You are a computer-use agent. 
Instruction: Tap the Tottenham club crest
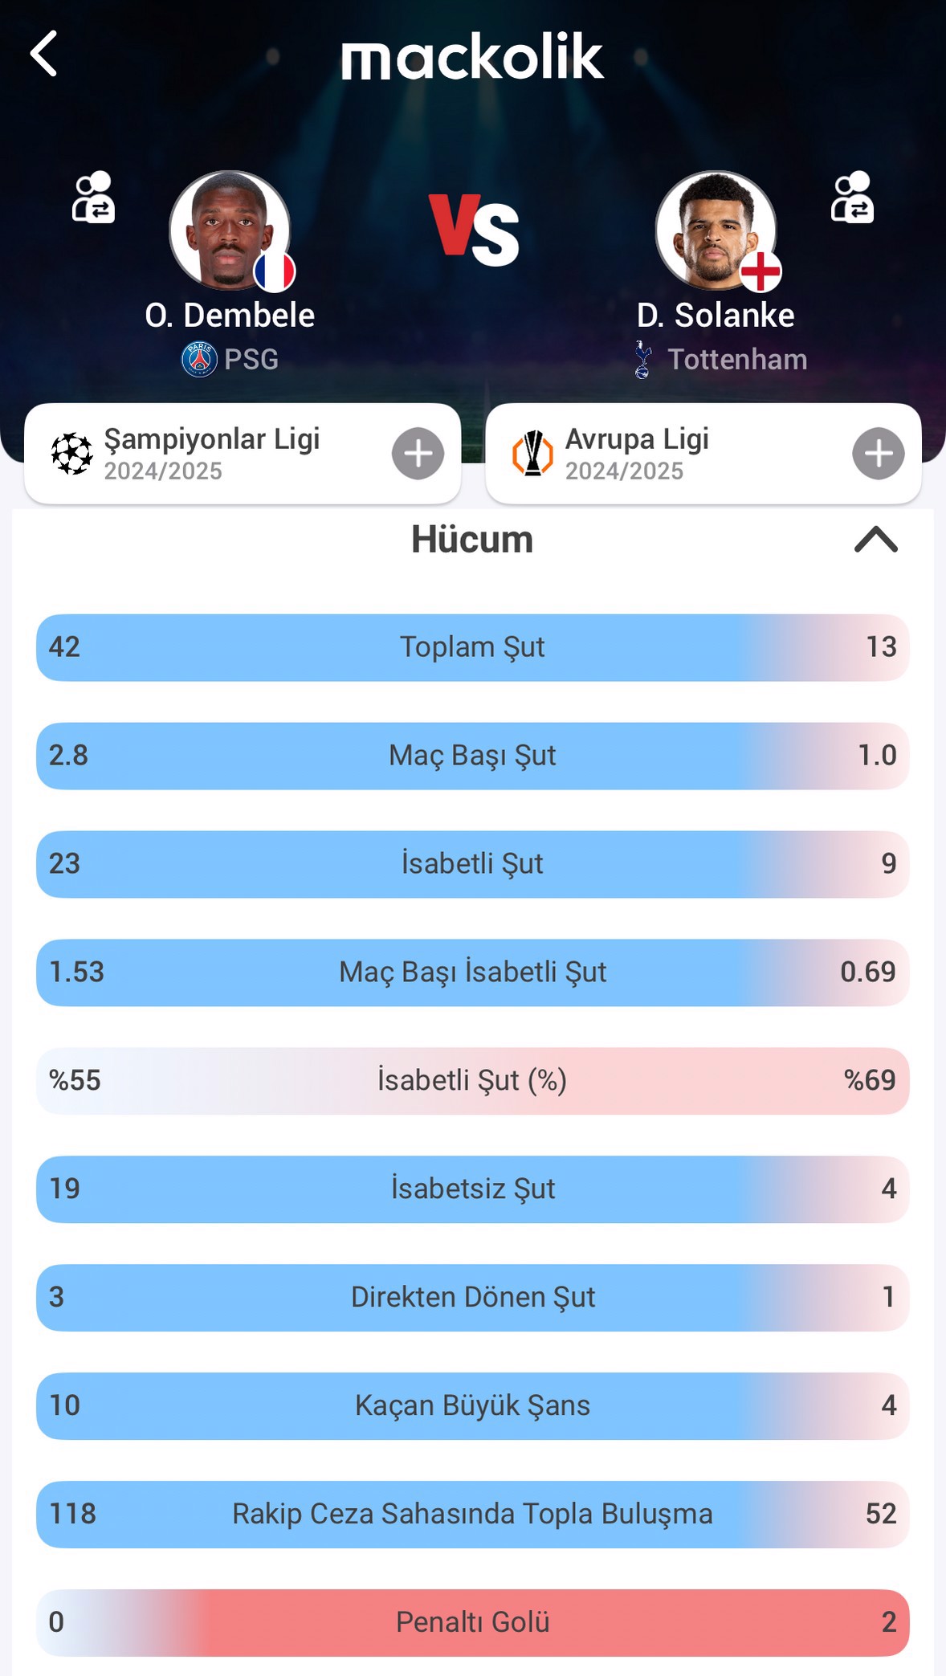click(x=642, y=359)
